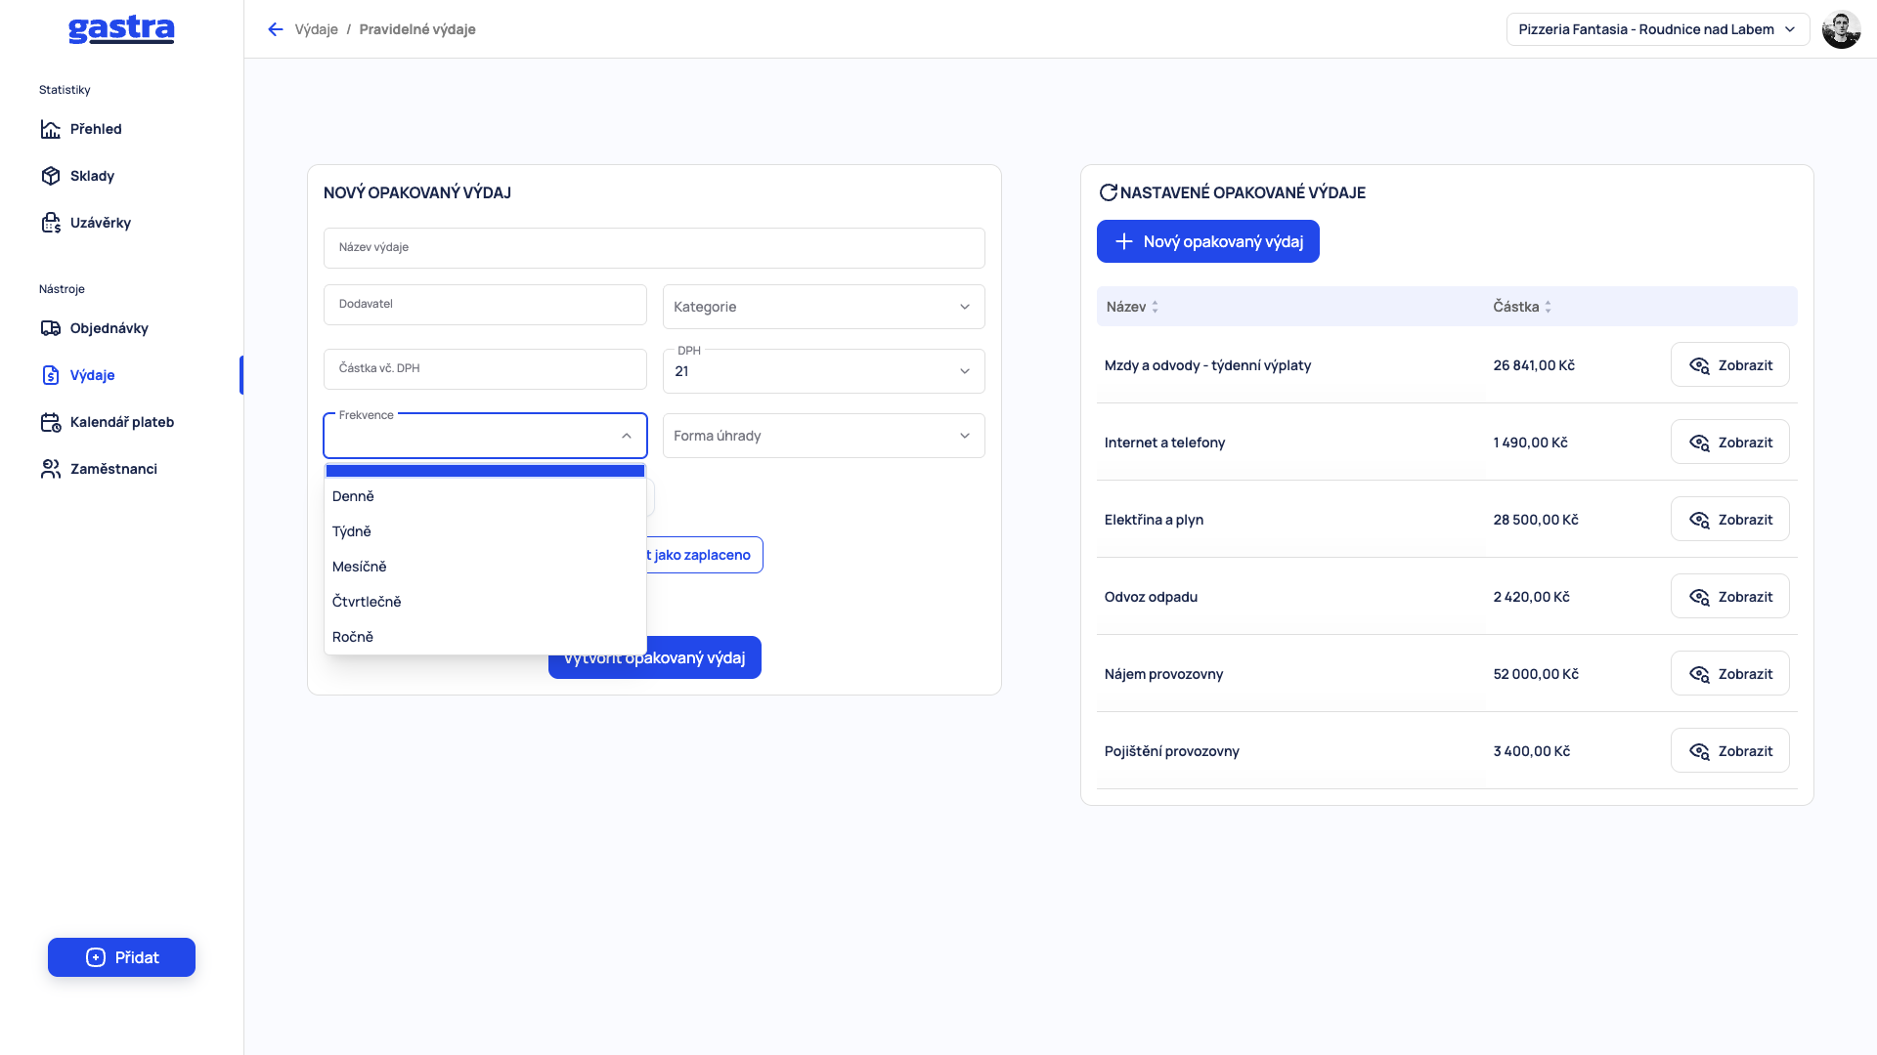Show the Elektřina a plyn expense

tap(1729, 519)
